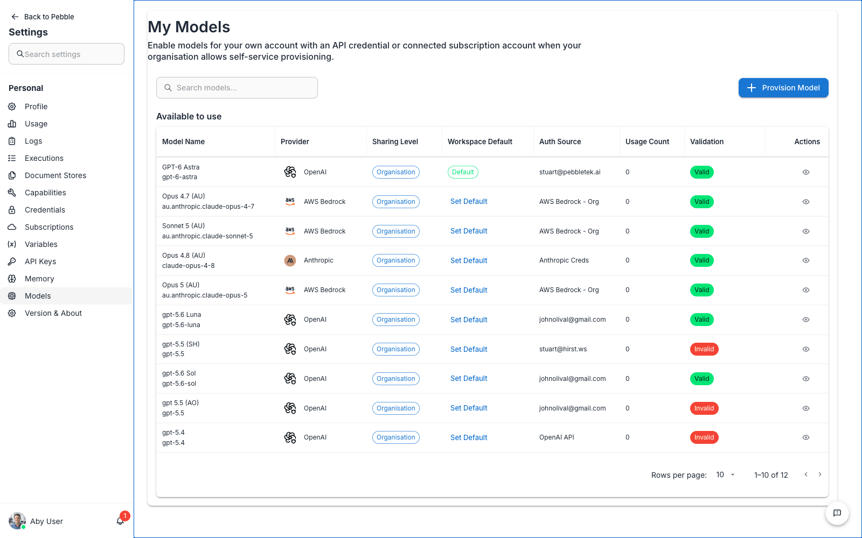View details eye icon for GPT-6 Astra
The height and width of the screenshot is (538, 862).
[806, 172]
